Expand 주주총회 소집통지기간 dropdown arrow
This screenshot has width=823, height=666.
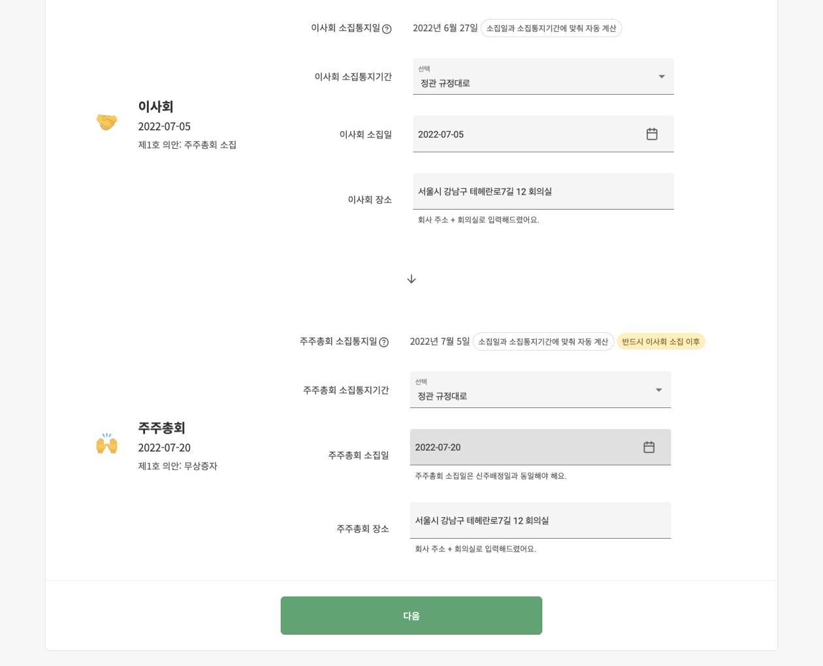pos(658,390)
